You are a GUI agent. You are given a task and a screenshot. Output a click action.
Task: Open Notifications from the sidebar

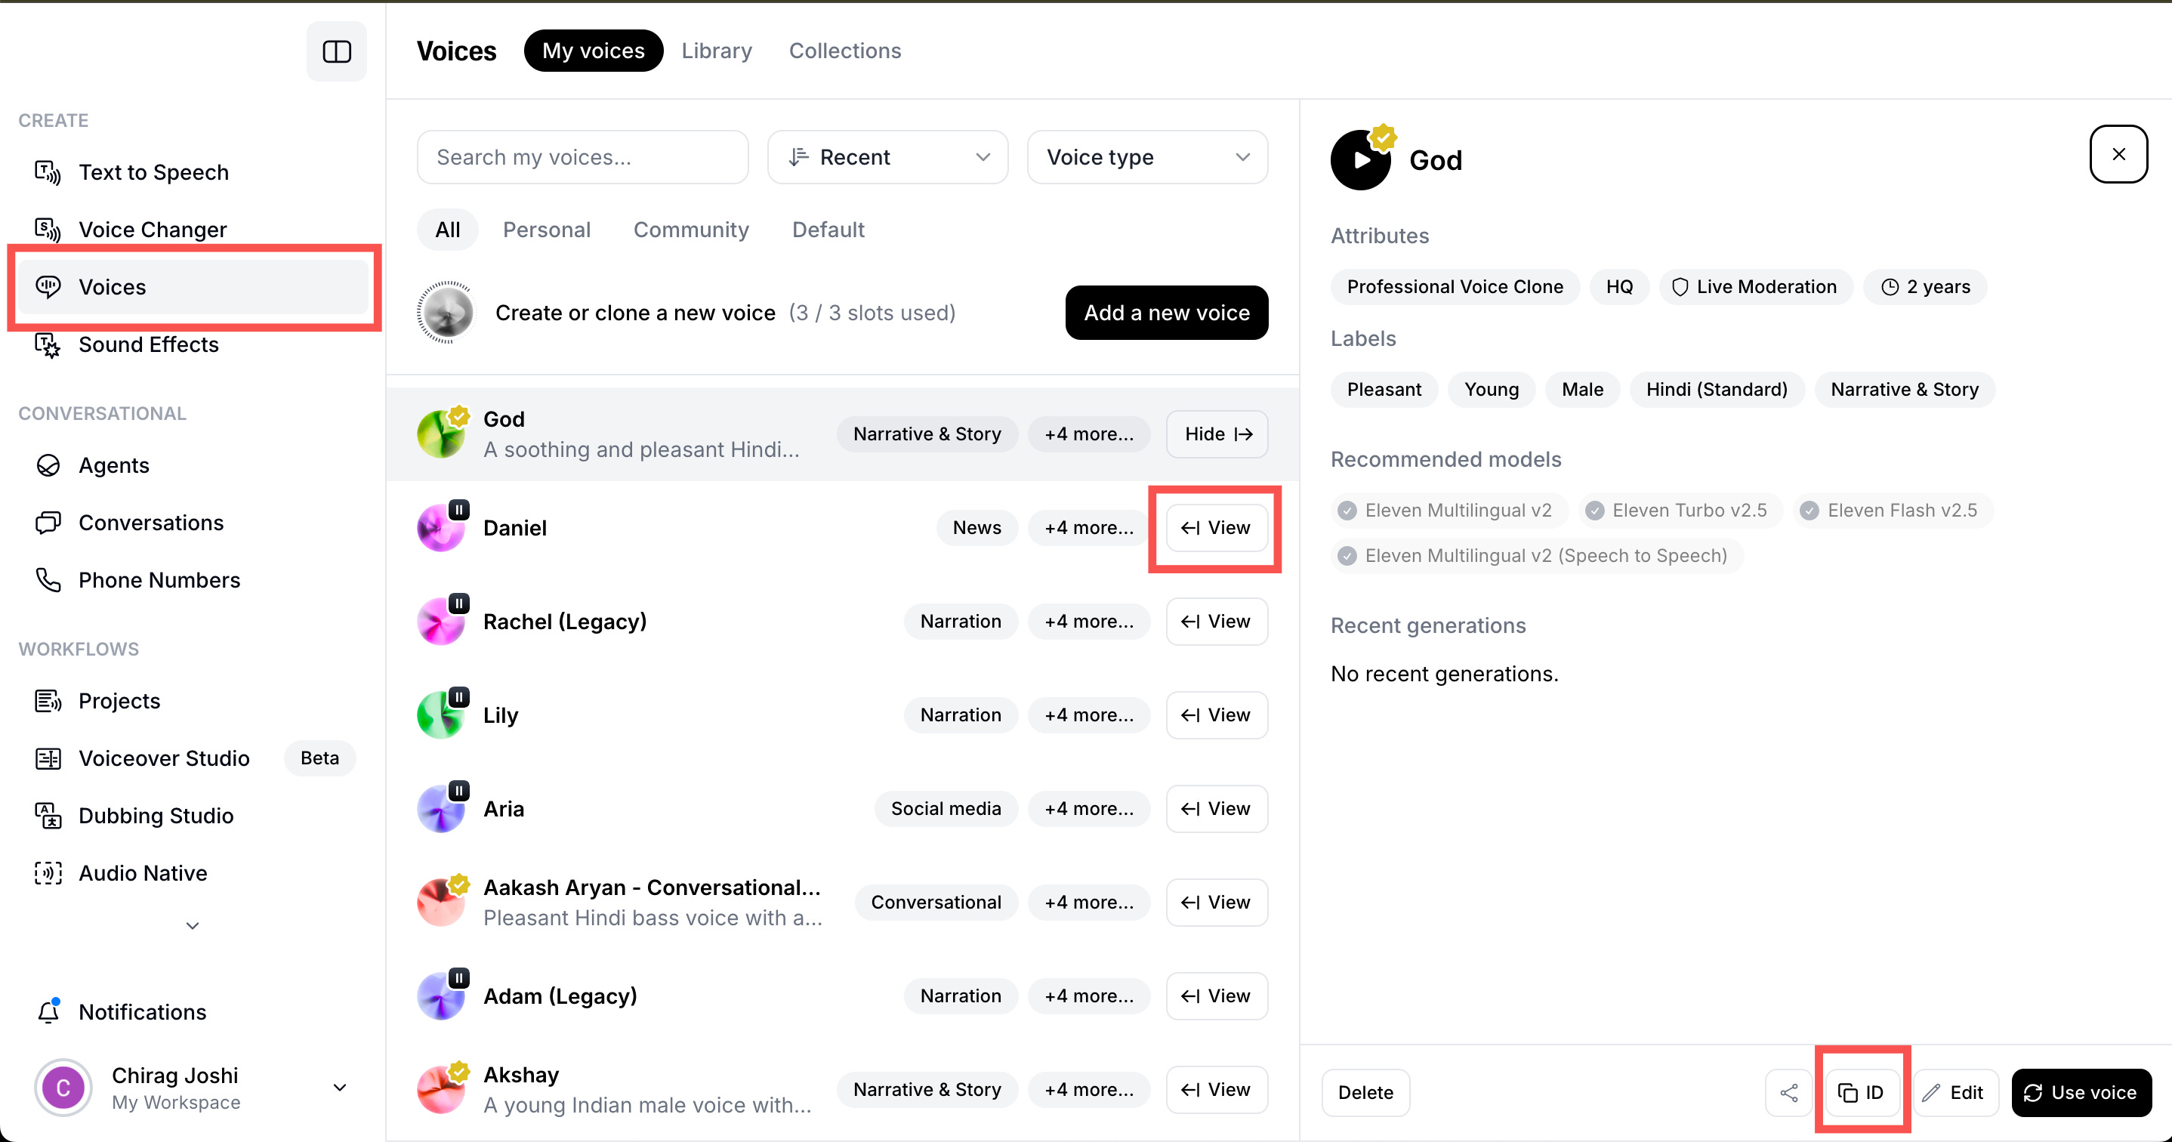tap(142, 1011)
